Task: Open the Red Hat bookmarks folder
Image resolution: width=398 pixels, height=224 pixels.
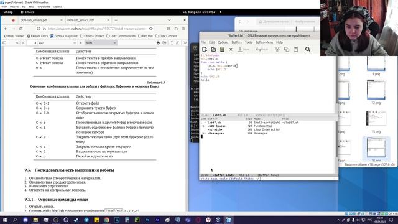Action: click(x=146, y=36)
